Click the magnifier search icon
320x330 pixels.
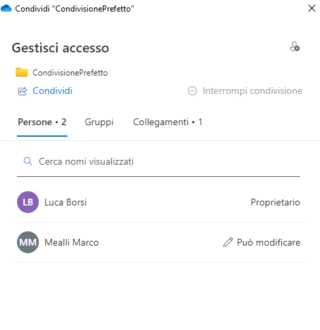(28, 161)
